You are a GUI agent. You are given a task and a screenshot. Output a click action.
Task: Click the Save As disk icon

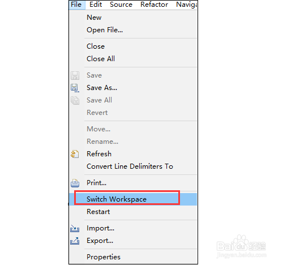point(75,88)
